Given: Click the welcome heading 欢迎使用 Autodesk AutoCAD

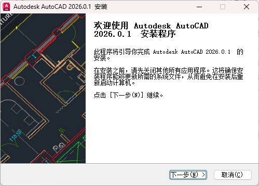Looking at the screenshot, I should click(151, 30).
